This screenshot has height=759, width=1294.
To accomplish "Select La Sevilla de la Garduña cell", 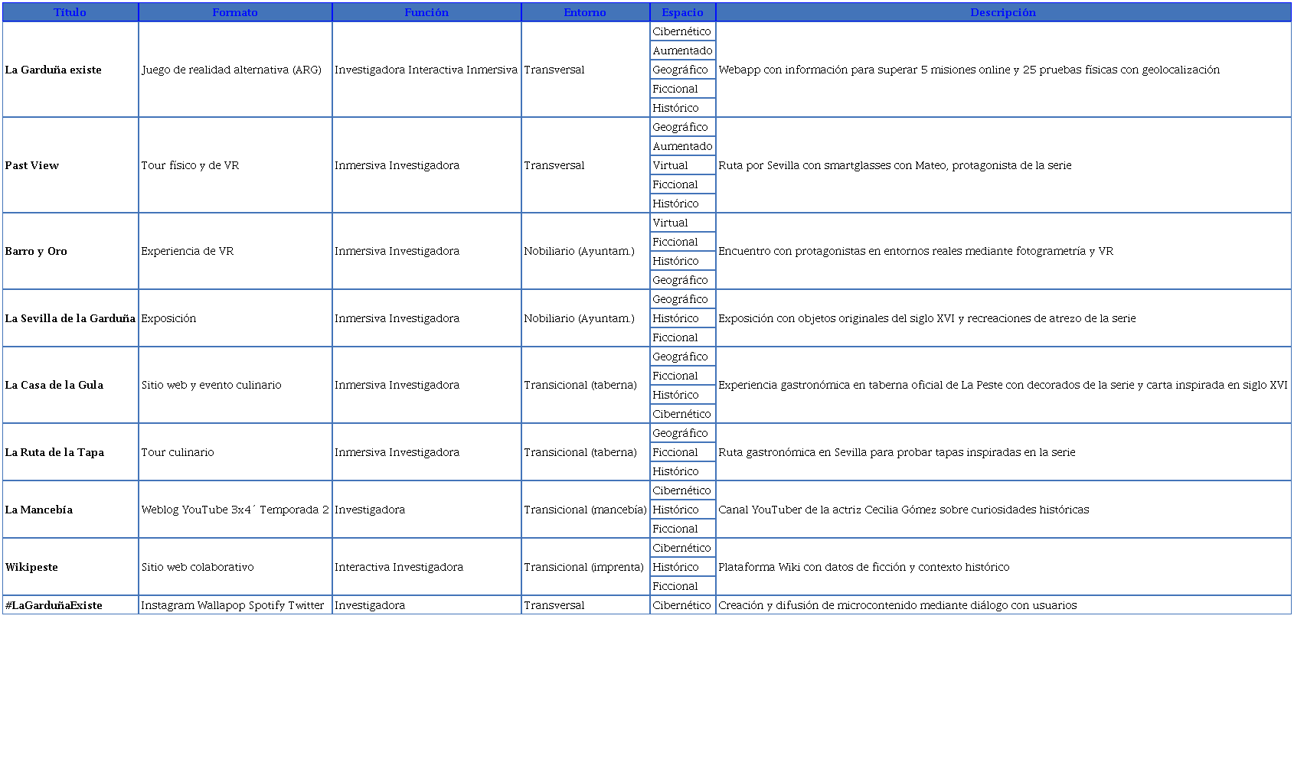I will click(70, 318).
